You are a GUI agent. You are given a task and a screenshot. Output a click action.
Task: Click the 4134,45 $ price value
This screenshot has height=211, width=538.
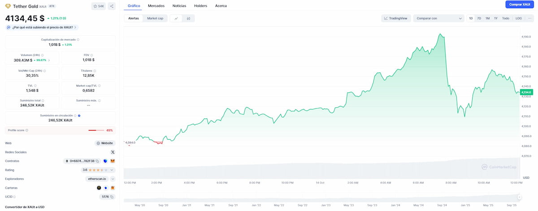pyautogui.click(x=25, y=18)
